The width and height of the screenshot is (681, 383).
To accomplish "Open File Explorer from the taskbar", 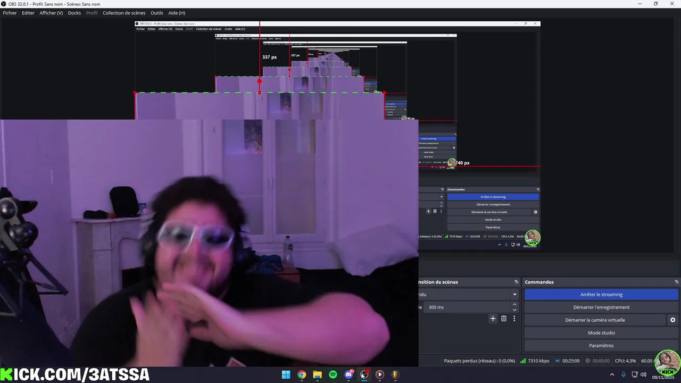I will pyautogui.click(x=317, y=374).
